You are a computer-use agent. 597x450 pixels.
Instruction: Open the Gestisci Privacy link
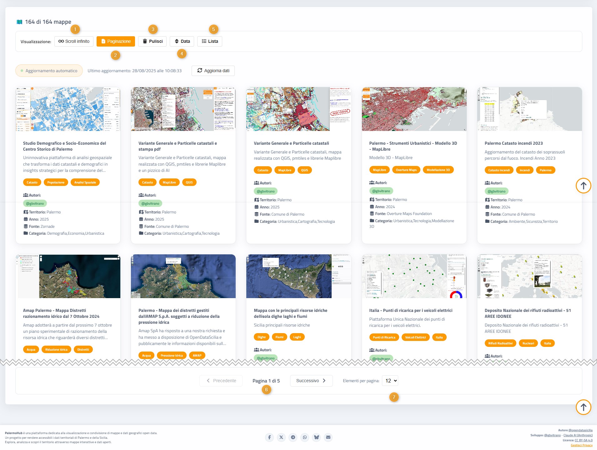coord(581,445)
